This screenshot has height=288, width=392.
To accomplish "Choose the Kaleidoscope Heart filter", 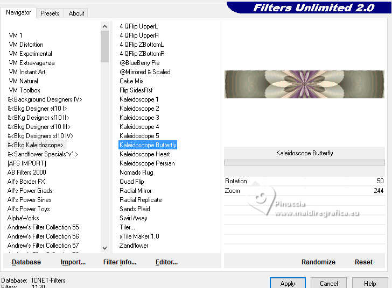I will click(x=144, y=154).
